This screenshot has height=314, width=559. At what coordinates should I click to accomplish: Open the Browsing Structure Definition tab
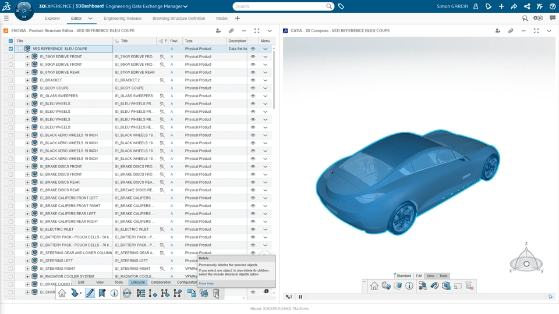[x=179, y=18]
